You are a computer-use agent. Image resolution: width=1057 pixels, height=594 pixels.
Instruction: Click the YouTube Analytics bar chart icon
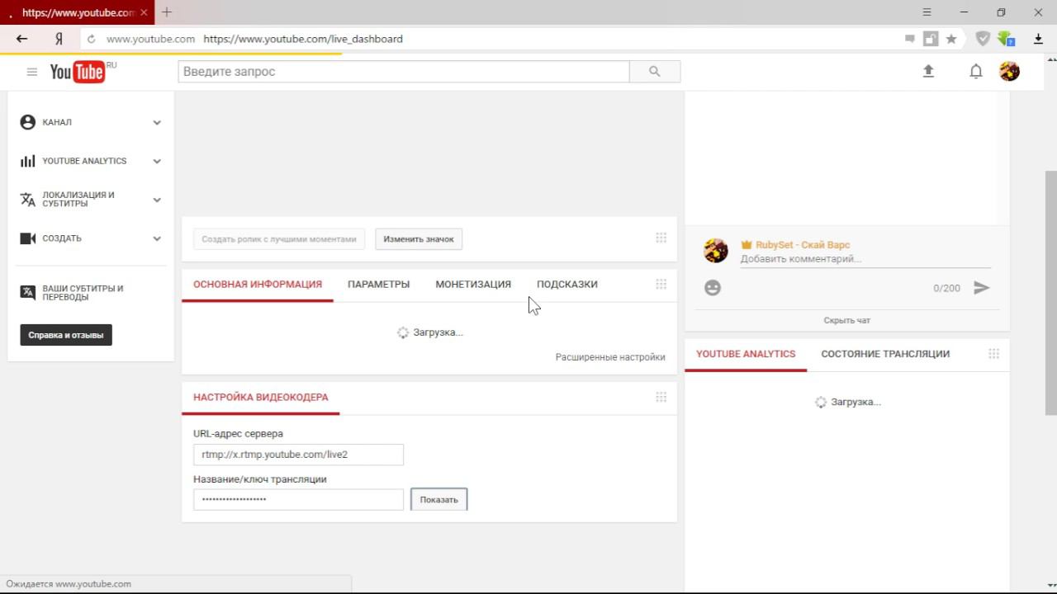point(27,161)
